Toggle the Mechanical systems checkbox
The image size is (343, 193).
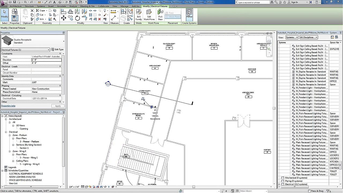coord(283,178)
